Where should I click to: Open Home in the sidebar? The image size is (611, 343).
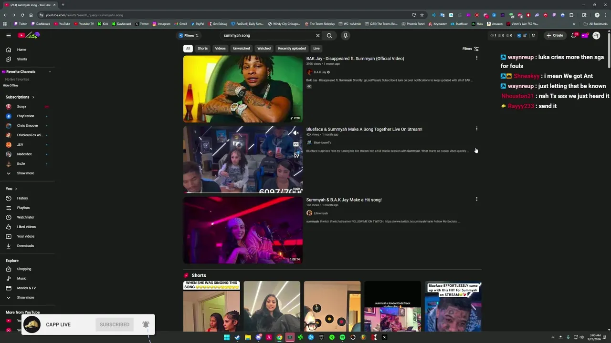pos(27,50)
